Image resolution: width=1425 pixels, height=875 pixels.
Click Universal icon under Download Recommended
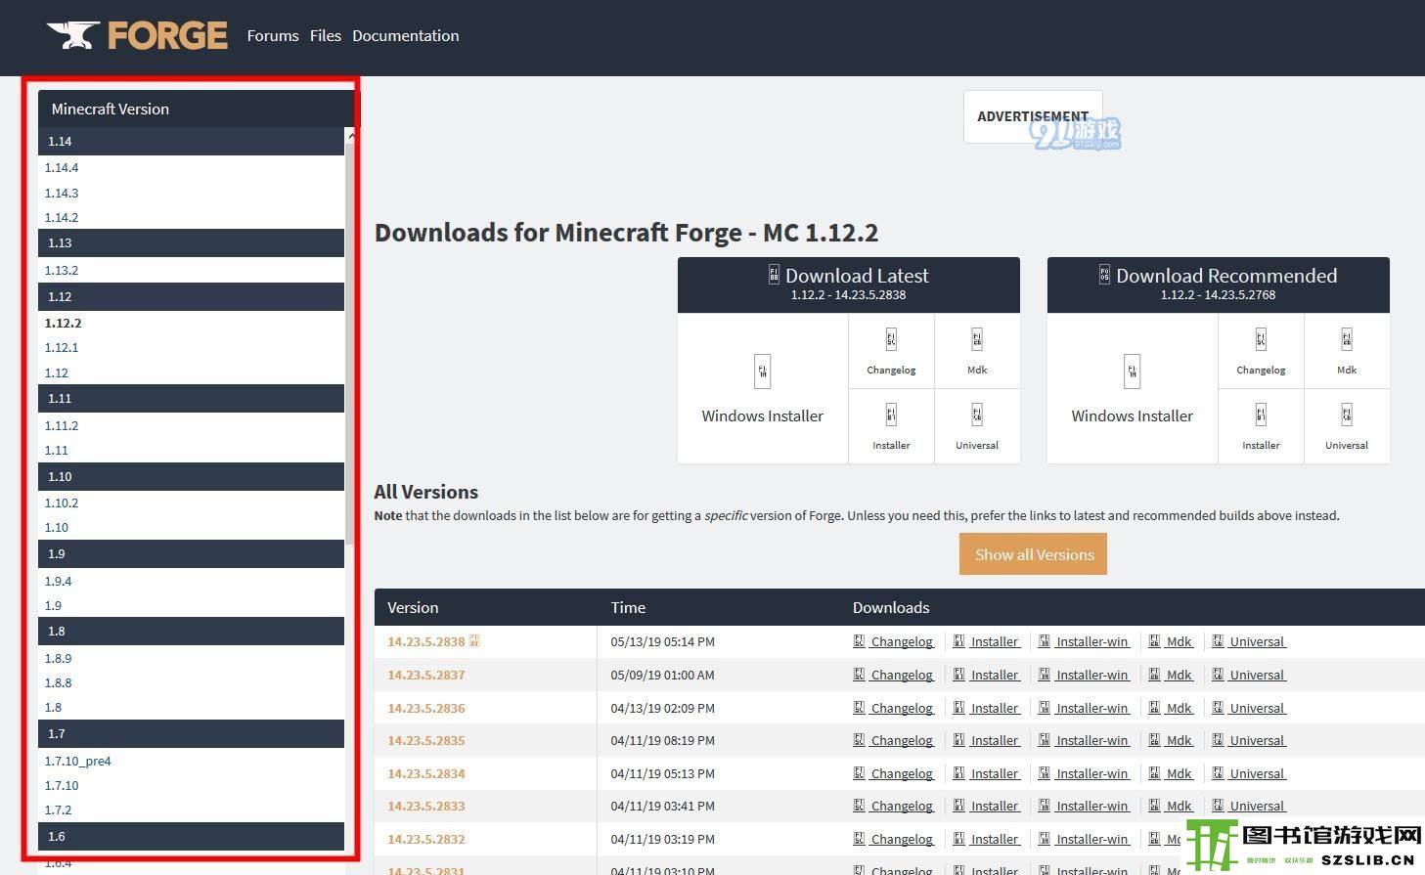(1347, 415)
